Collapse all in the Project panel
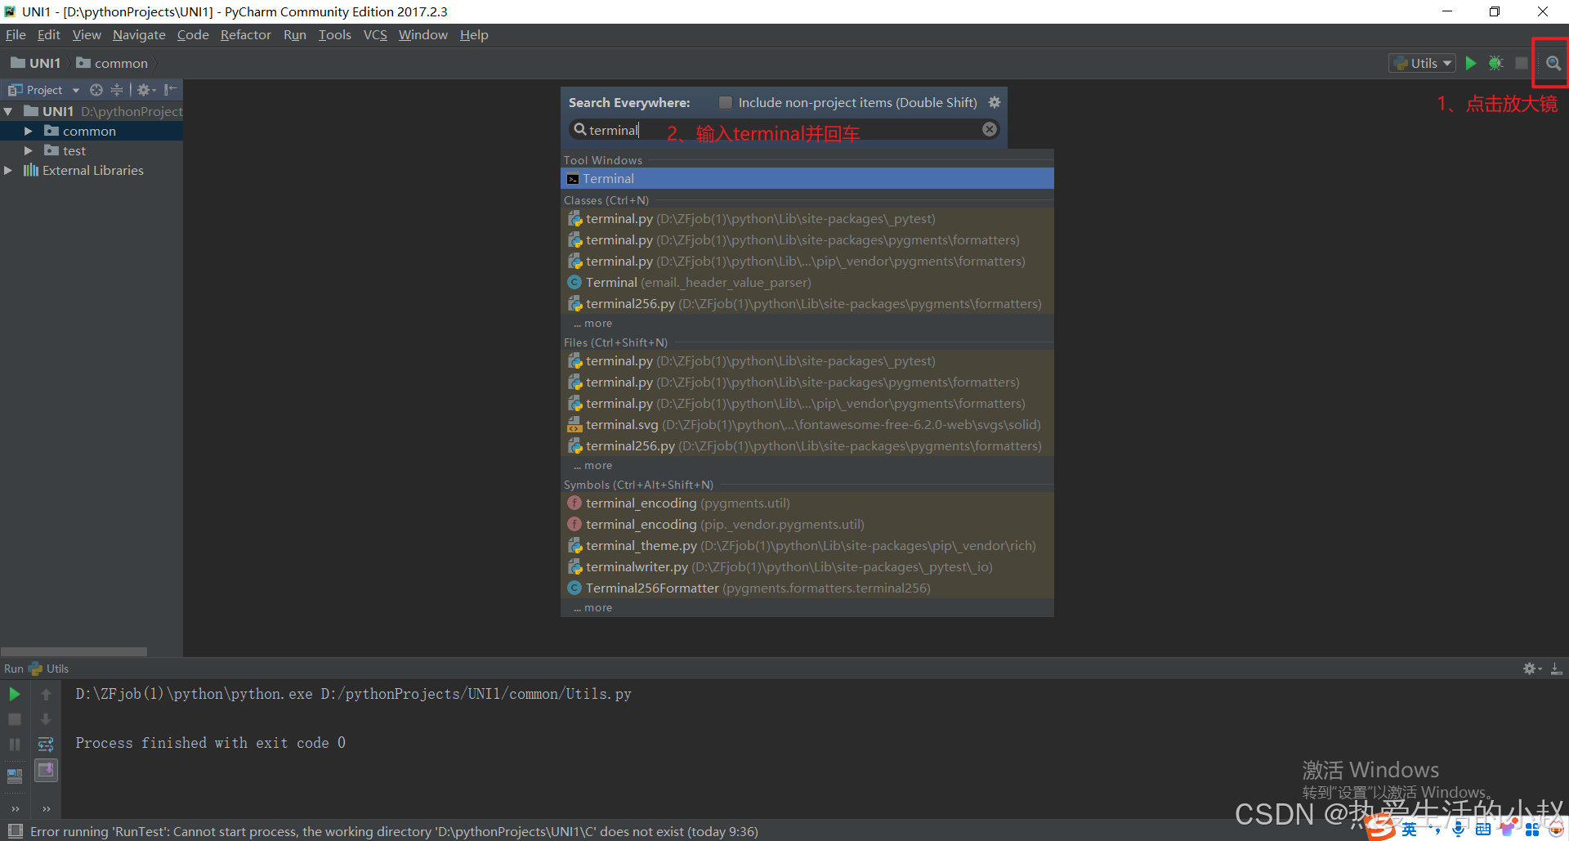This screenshot has height=841, width=1569. tap(117, 90)
